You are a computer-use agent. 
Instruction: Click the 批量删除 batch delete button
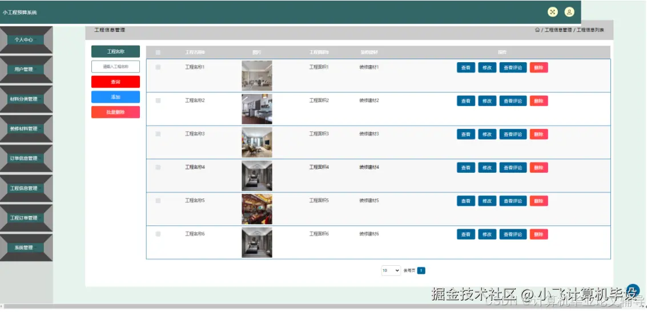(115, 112)
